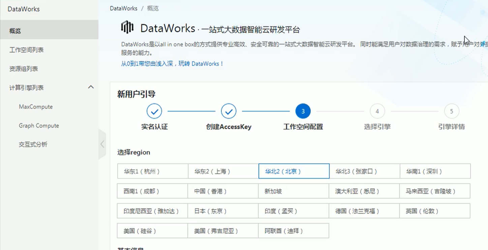The height and width of the screenshot is (250, 488).
Task: Select region 英国（伦敦）
Action: [435, 211]
